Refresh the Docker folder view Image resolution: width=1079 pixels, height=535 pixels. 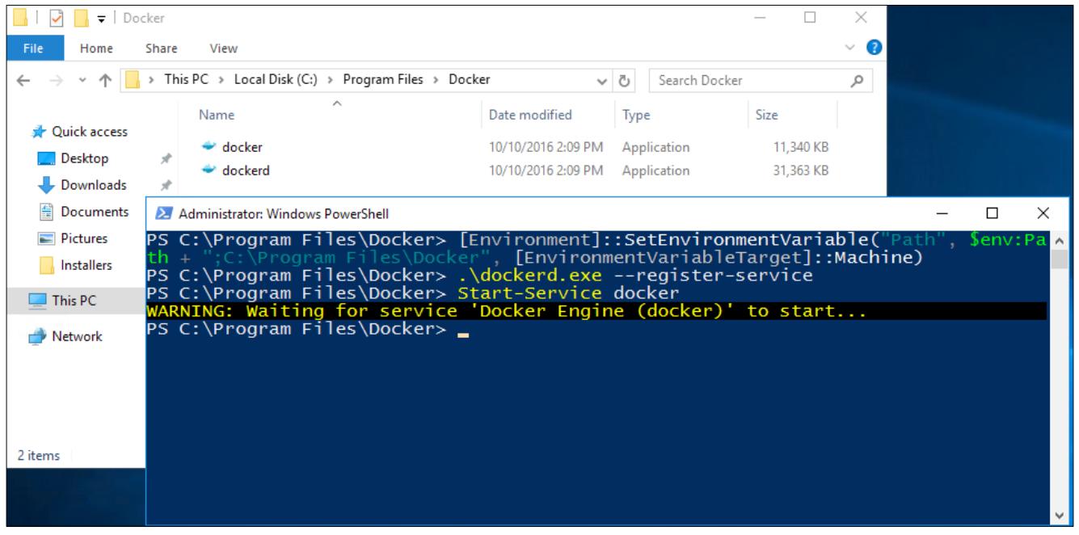coord(623,81)
